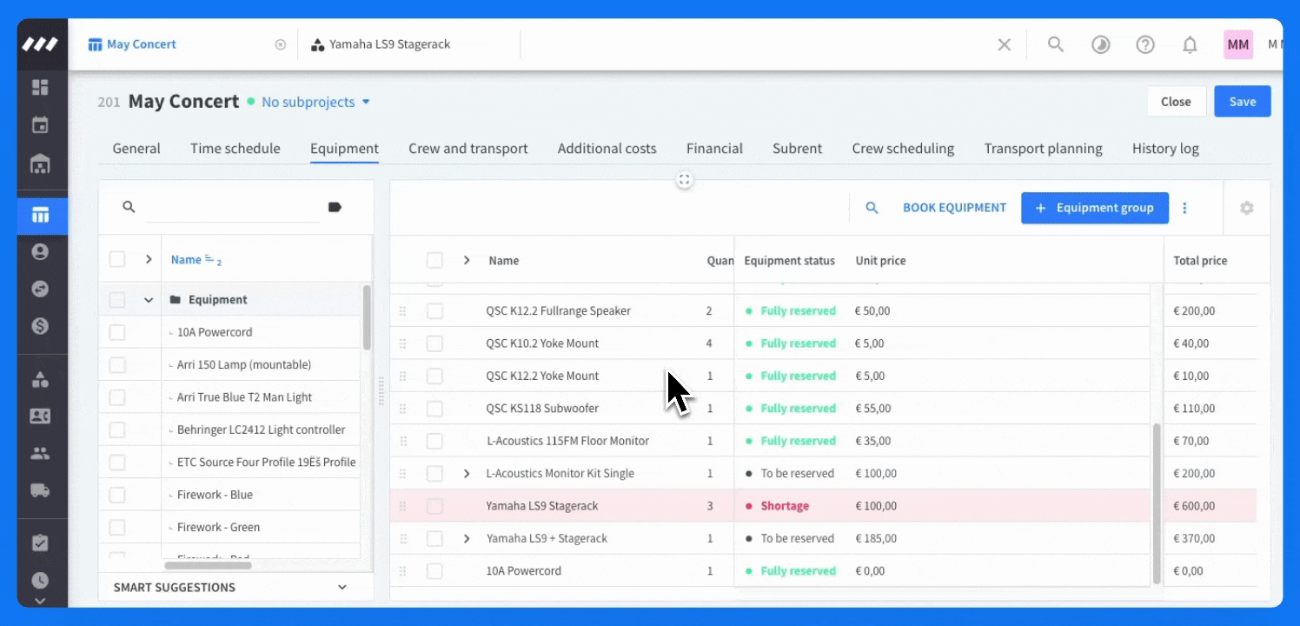
Task: Click the Book Equipment button
Action: (x=954, y=208)
